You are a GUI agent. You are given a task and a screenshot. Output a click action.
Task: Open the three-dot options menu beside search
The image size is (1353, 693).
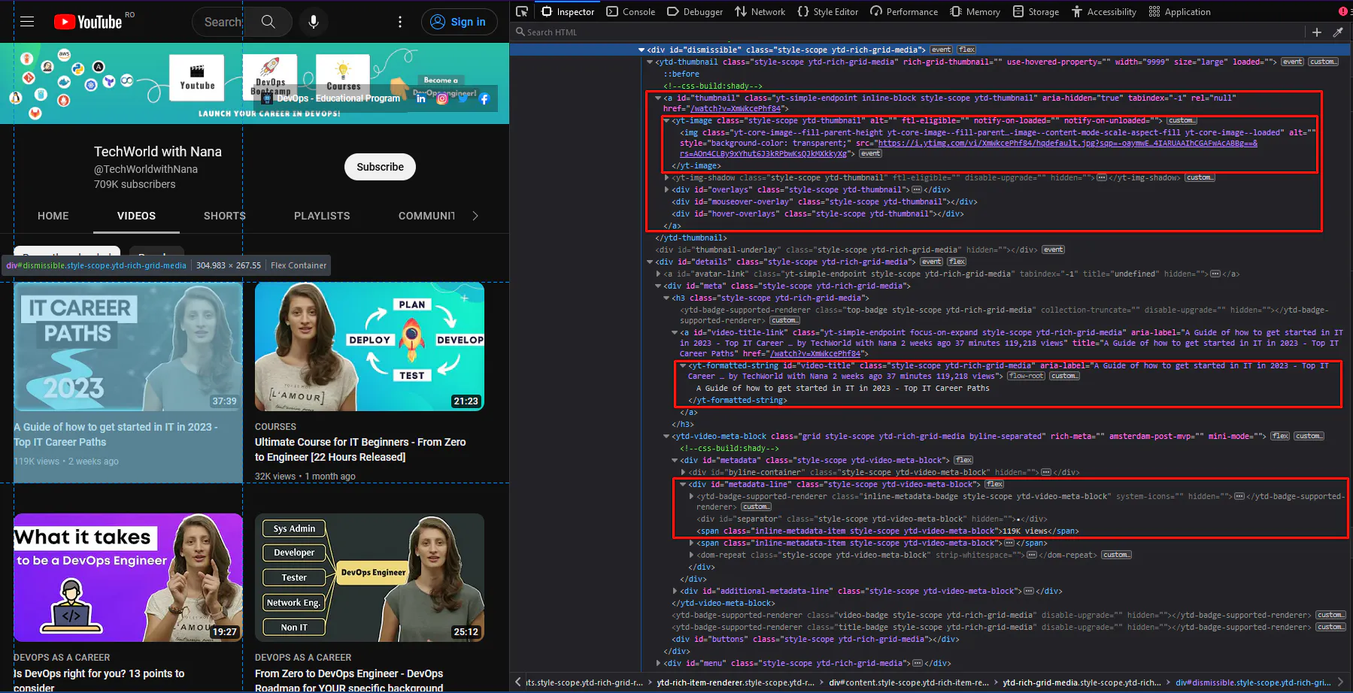(400, 22)
